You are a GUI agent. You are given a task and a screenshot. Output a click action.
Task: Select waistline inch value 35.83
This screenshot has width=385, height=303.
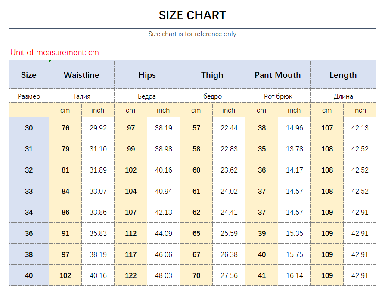point(98,233)
